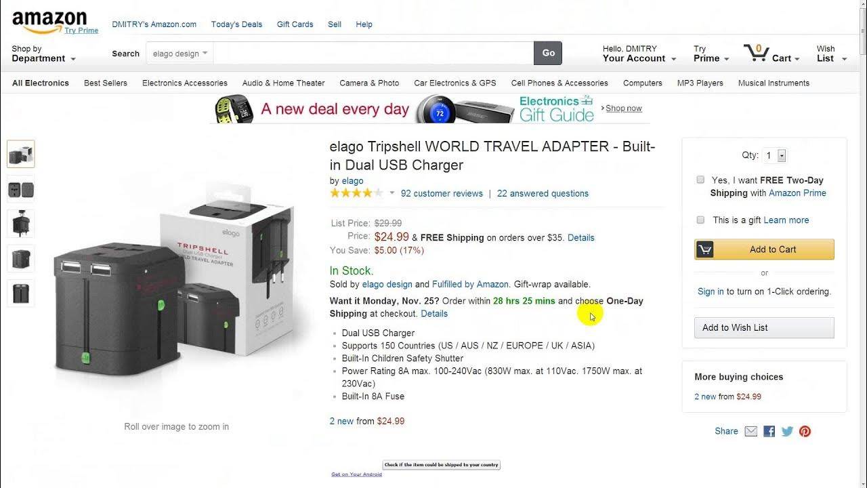Viewport: 867px width, 488px height.
Task: Share product on Pinterest icon
Action: [805, 431]
